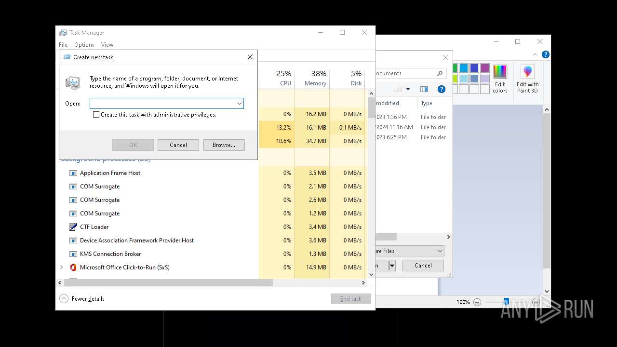The height and width of the screenshot is (347, 617).
Task: Click the file dialog's help icon
Action: (x=441, y=89)
